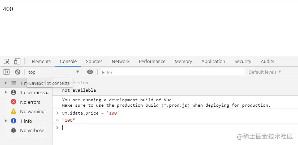This screenshot has height=145, width=298.
Task: Click the Filter input field
Action: pyautogui.click(x=173, y=72)
